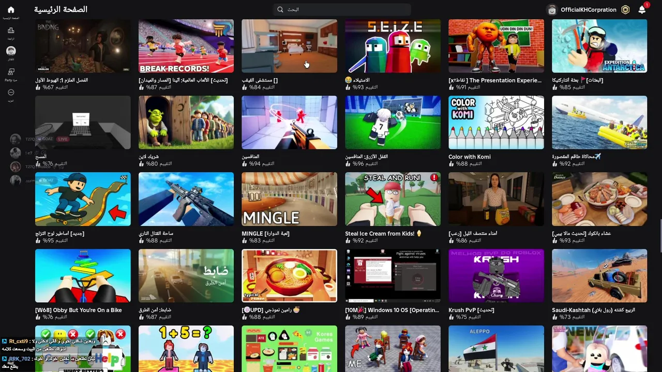Image resolution: width=662 pixels, height=372 pixels.
Task: Open the Saudi-Kashtah desert truck thumbnail
Action: click(x=599, y=275)
